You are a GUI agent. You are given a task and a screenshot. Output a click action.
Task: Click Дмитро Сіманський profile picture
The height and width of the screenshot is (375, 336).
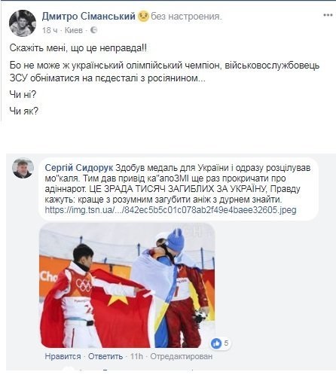23,23
